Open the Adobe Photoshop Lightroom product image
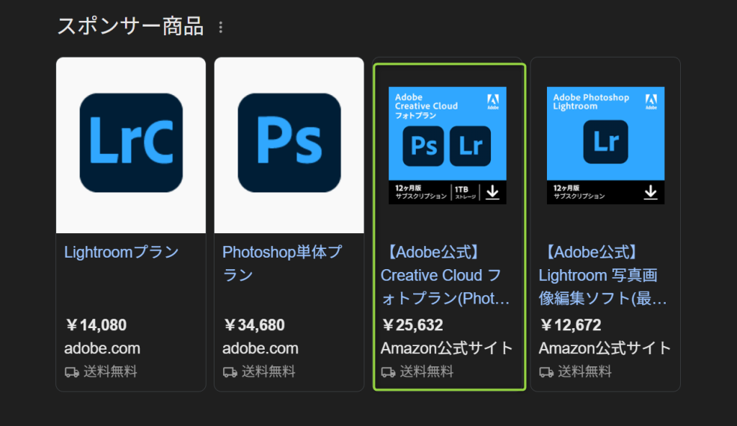The height and width of the screenshot is (426, 737). 605,145
